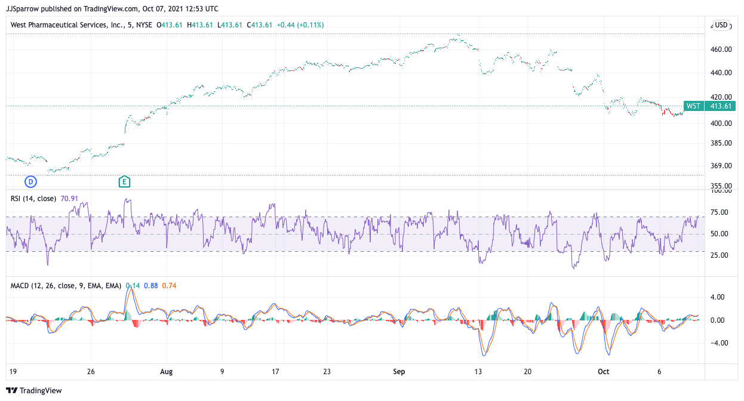
Task: Select the WST symbol tag on the price axis
Action: pos(693,106)
